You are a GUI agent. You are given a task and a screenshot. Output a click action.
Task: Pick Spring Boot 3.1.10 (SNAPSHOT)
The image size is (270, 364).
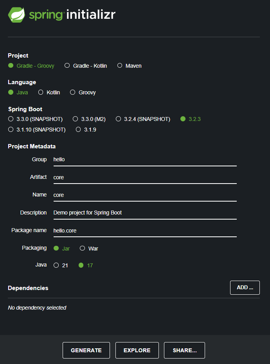(37, 130)
